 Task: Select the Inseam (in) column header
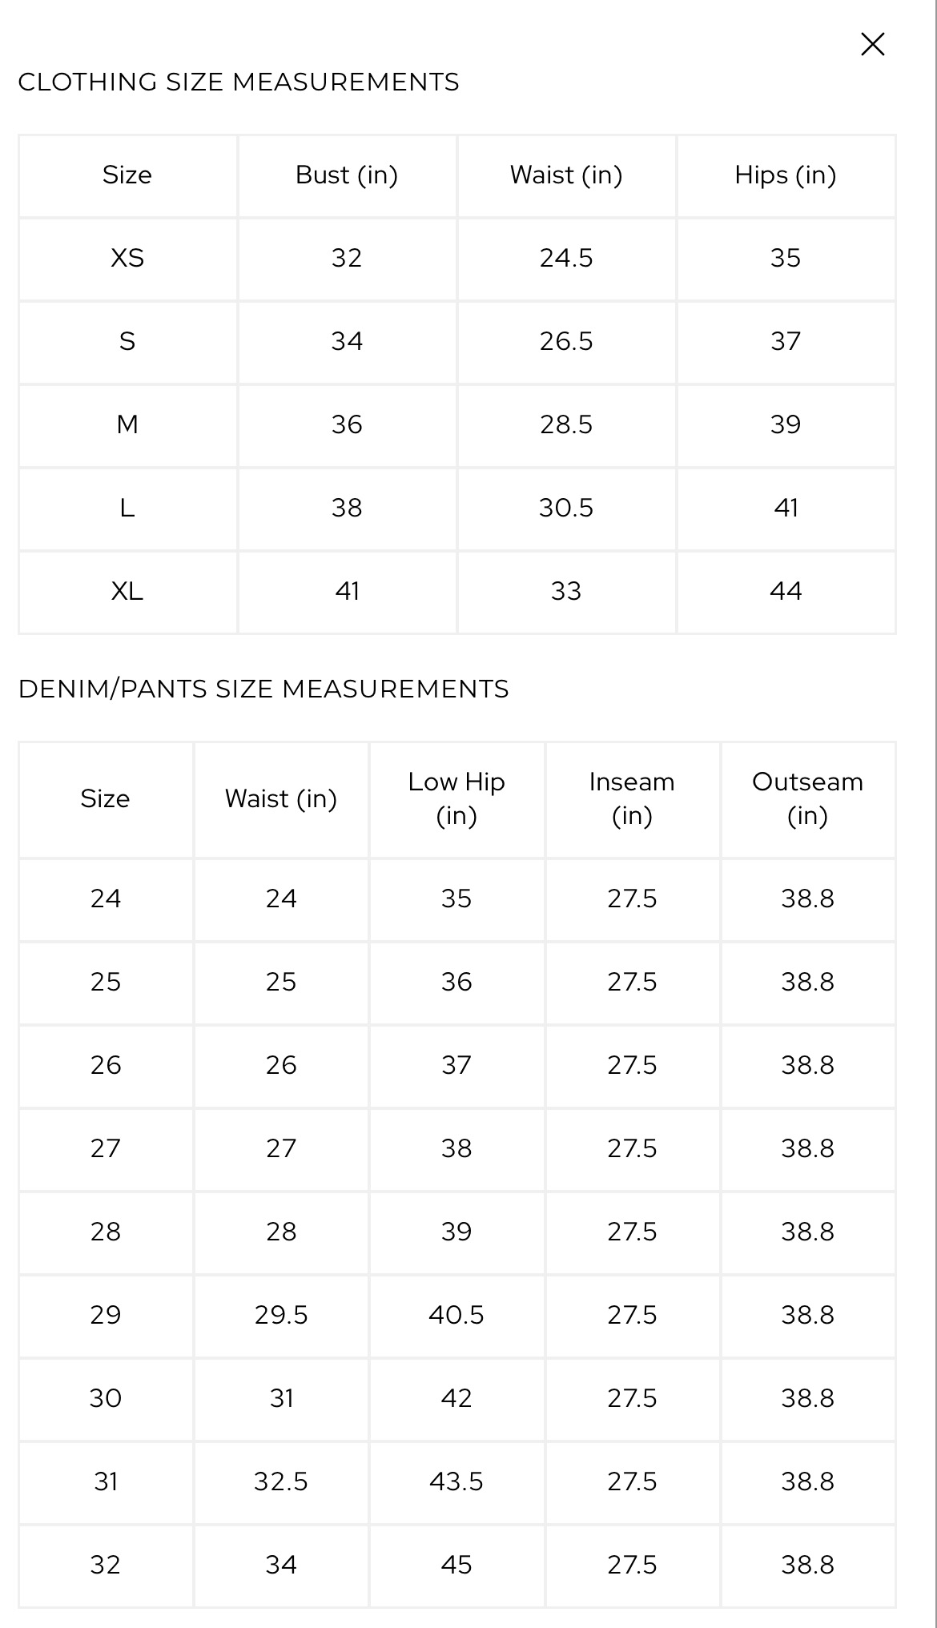click(632, 798)
